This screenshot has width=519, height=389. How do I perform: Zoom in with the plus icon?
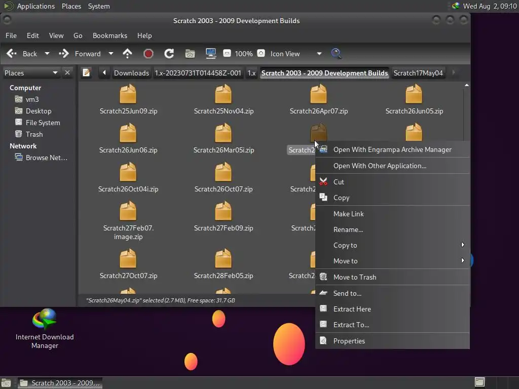[261, 53]
